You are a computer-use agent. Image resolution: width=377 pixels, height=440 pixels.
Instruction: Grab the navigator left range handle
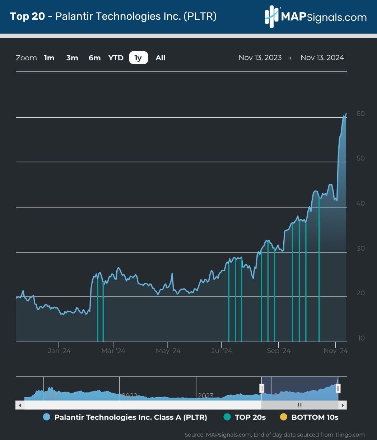pyautogui.click(x=262, y=389)
